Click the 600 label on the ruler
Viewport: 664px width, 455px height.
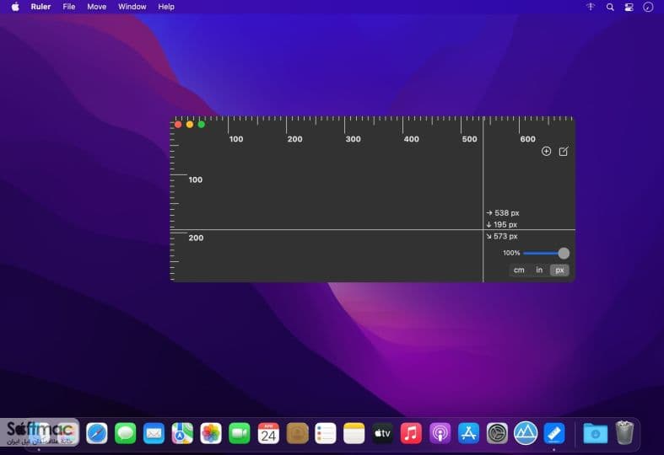coord(527,139)
